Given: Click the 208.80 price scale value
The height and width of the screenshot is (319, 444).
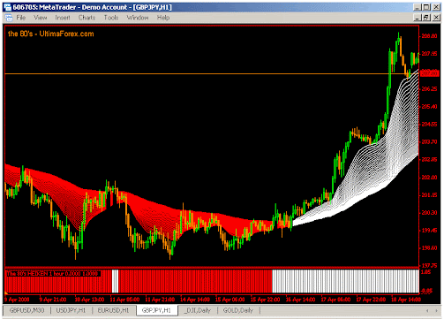Looking at the screenshot, I should [429, 36].
